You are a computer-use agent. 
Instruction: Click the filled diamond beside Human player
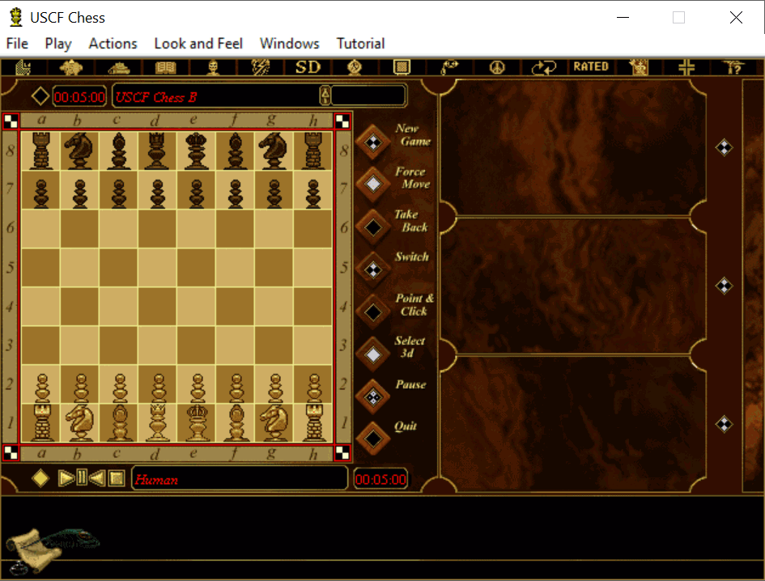[x=40, y=477]
